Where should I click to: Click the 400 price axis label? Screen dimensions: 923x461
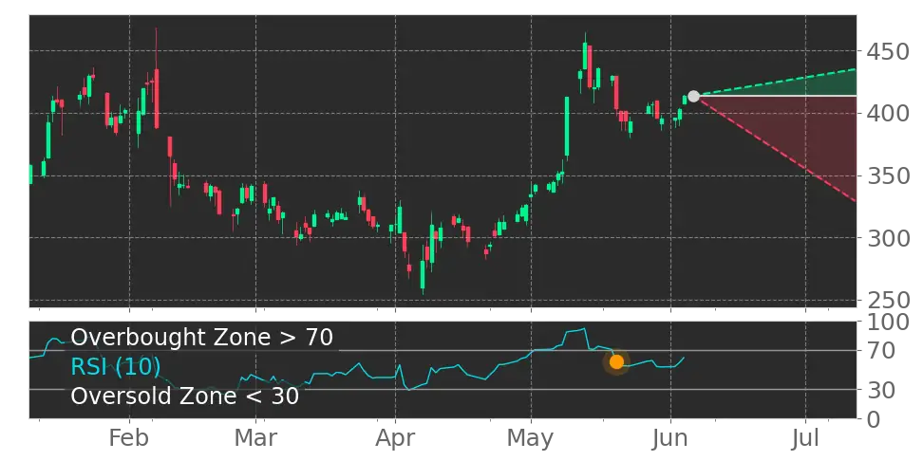888,113
